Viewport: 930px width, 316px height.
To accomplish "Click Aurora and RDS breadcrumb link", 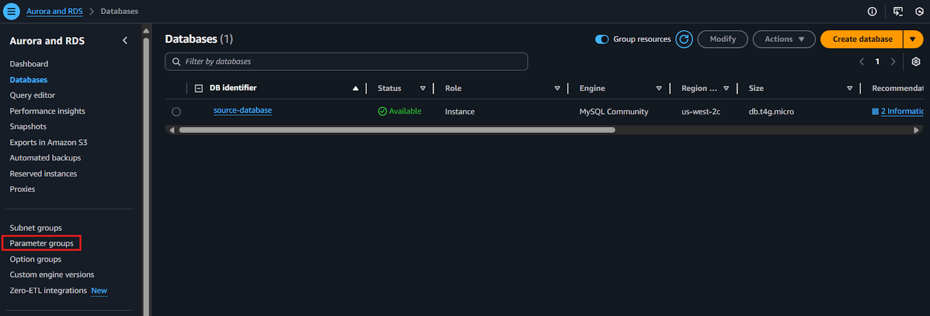I will point(55,11).
